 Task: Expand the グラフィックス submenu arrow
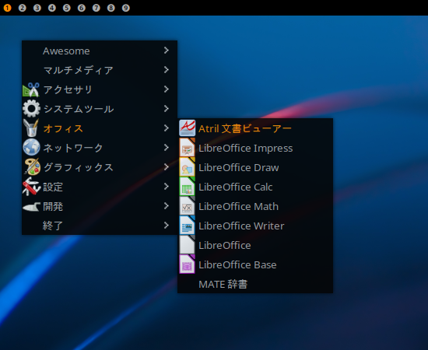pos(167,167)
